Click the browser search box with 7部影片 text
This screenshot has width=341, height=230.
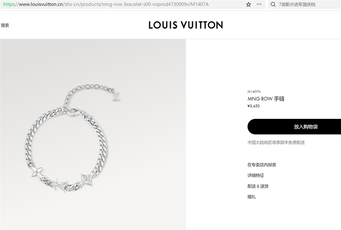pos(304,4)
